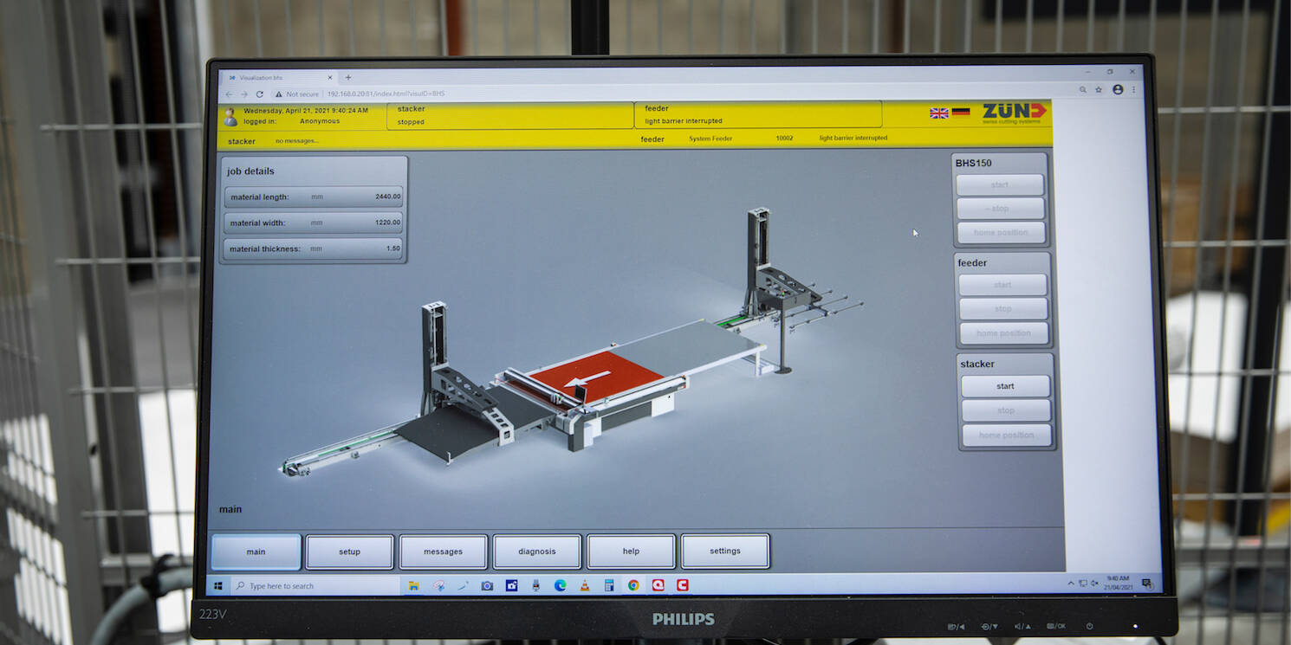Go to the diagnosis tab
The width and height of the screenshot is (1291, 645).
coord(537,551)
